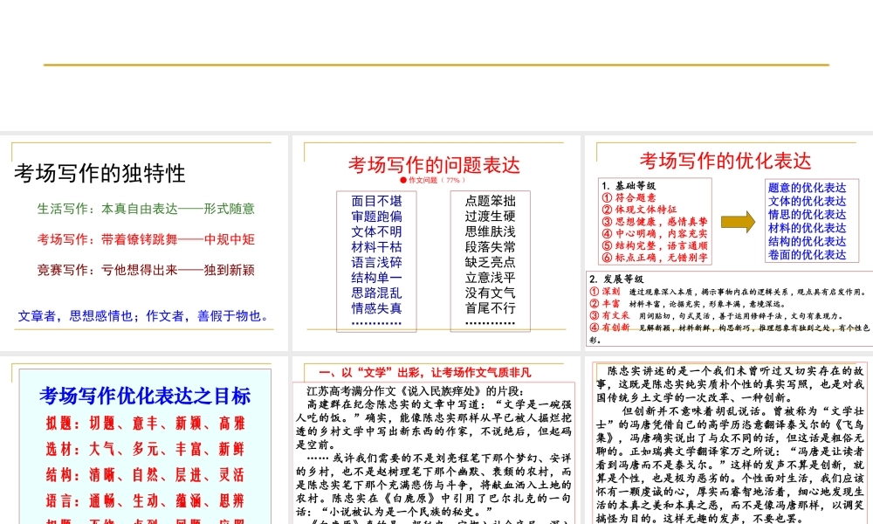
Task: Open the slide titled 考场写作的独特性
Action: click(144, 243)
